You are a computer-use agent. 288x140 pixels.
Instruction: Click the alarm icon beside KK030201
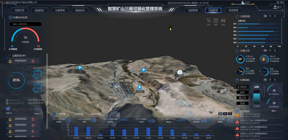pos(33,61)
